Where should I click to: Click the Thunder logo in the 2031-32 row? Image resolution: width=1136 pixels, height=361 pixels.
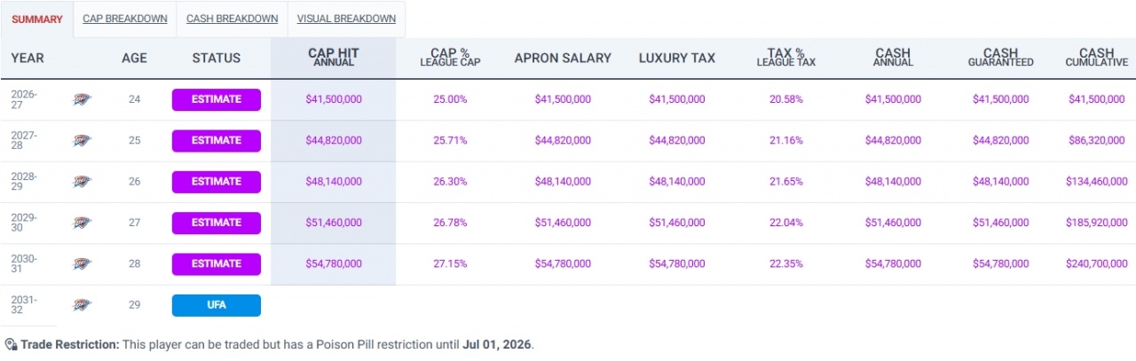82,305
